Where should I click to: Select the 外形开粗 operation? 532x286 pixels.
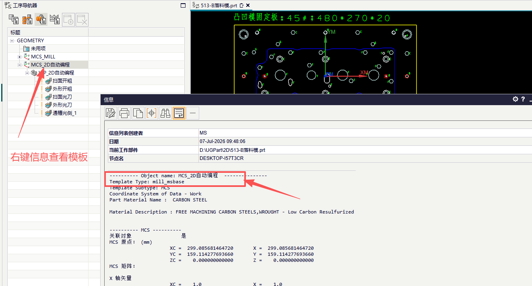tap(62, 89)
